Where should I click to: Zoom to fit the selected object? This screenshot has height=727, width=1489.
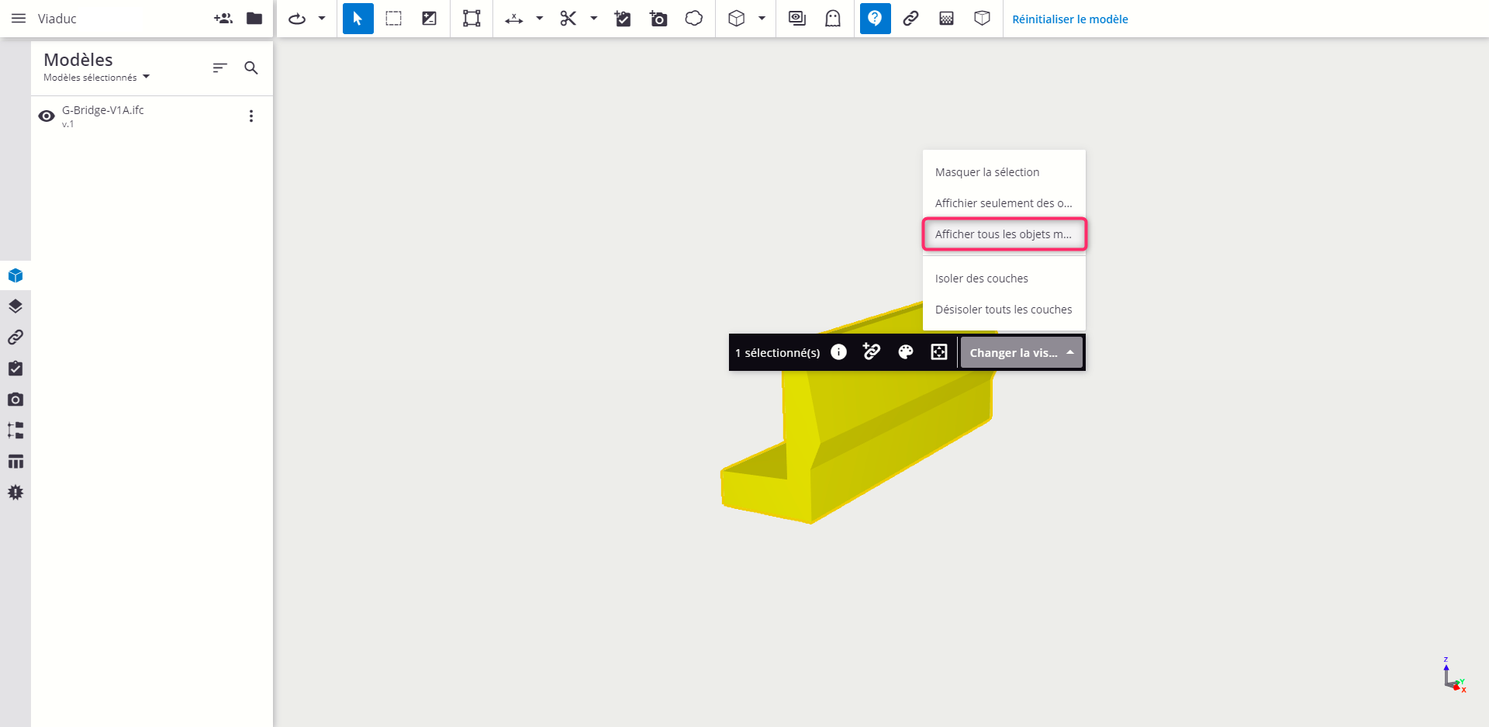(x=938, y=352)
